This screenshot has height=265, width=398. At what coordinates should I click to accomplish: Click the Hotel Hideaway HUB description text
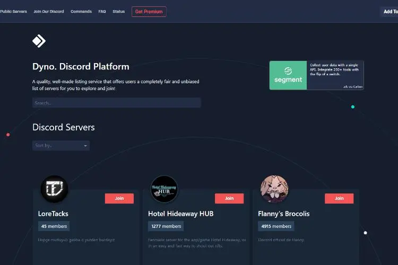pos(197,243)
